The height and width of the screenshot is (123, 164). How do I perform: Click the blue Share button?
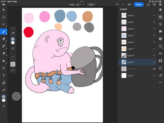click(139, 5)
